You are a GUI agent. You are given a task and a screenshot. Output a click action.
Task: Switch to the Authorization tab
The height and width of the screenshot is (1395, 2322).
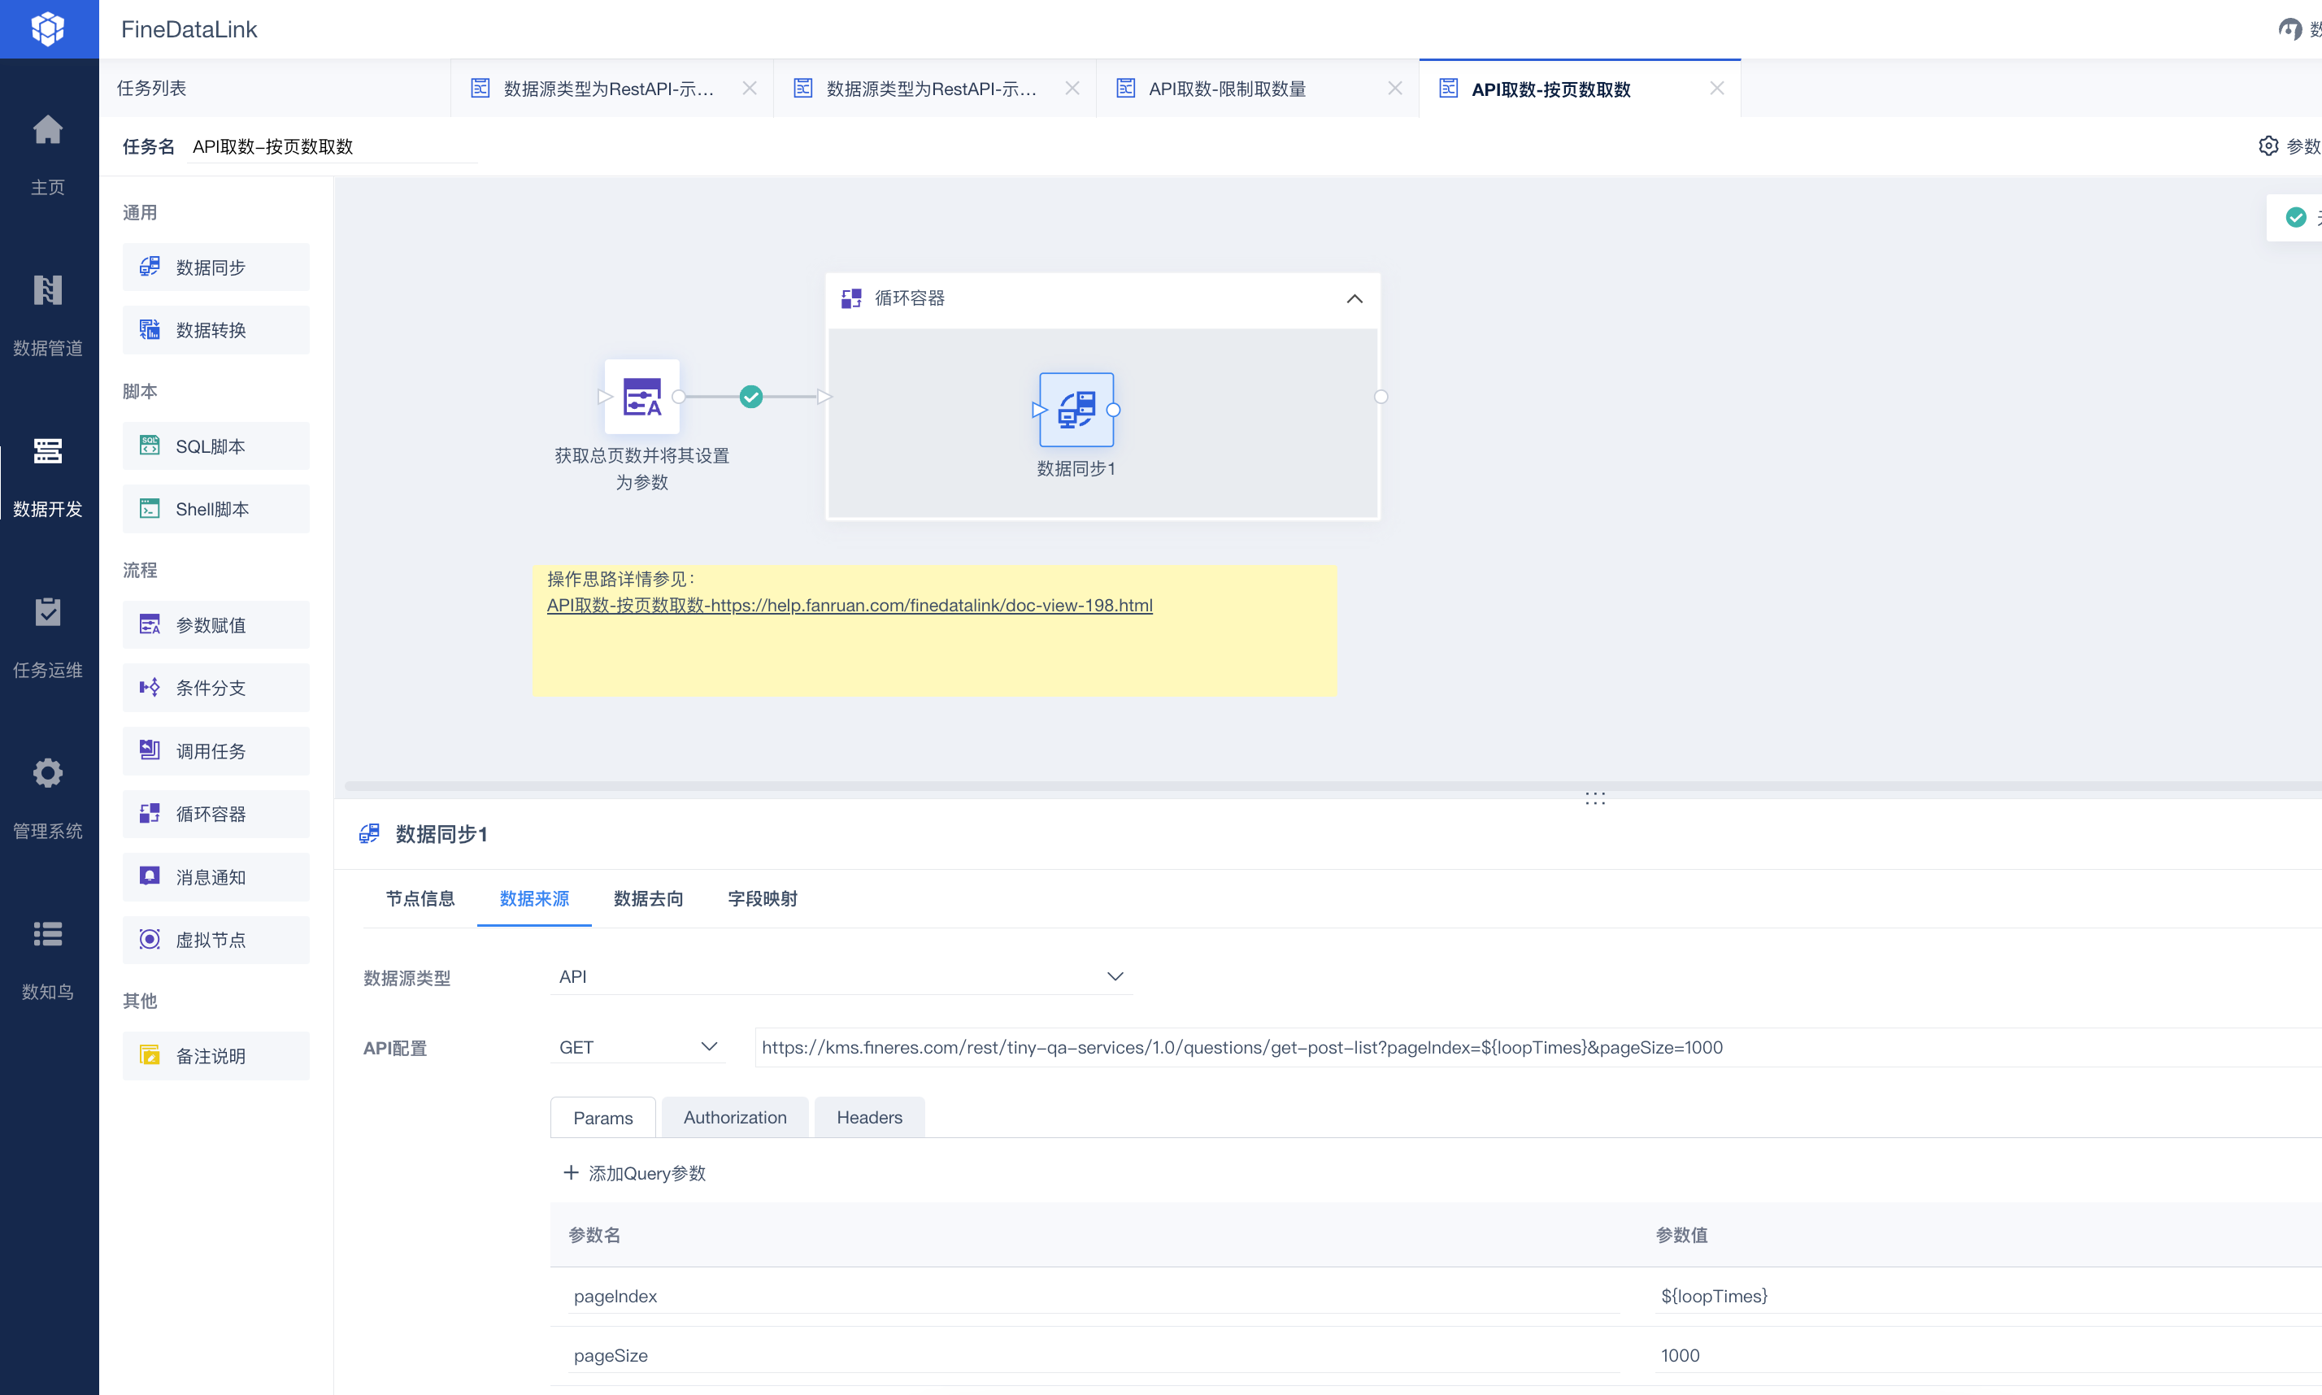click(x=734, y=1117)
